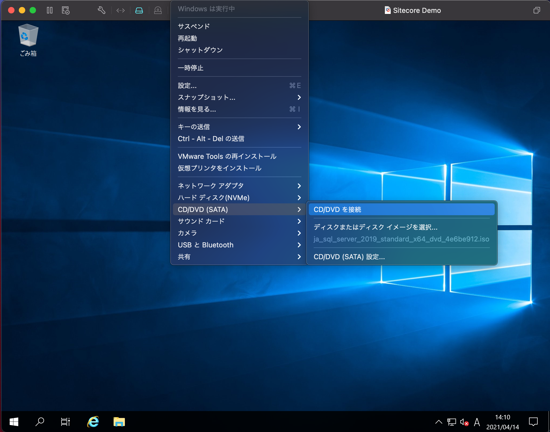Open the Windows Start button
This screenshot has height=432, width=550.
[14, 422]
